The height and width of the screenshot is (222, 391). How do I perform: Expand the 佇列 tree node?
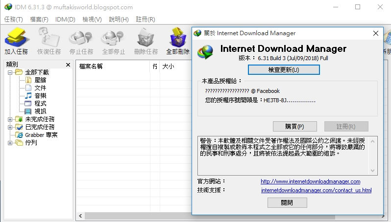(10, 143)
